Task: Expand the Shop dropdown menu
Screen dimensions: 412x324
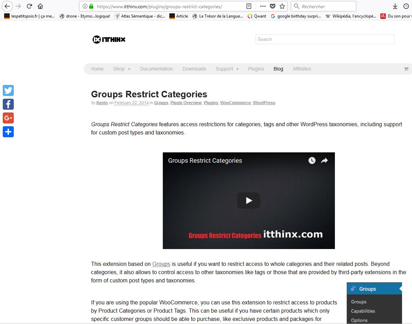Action: (x=122, y=69)
